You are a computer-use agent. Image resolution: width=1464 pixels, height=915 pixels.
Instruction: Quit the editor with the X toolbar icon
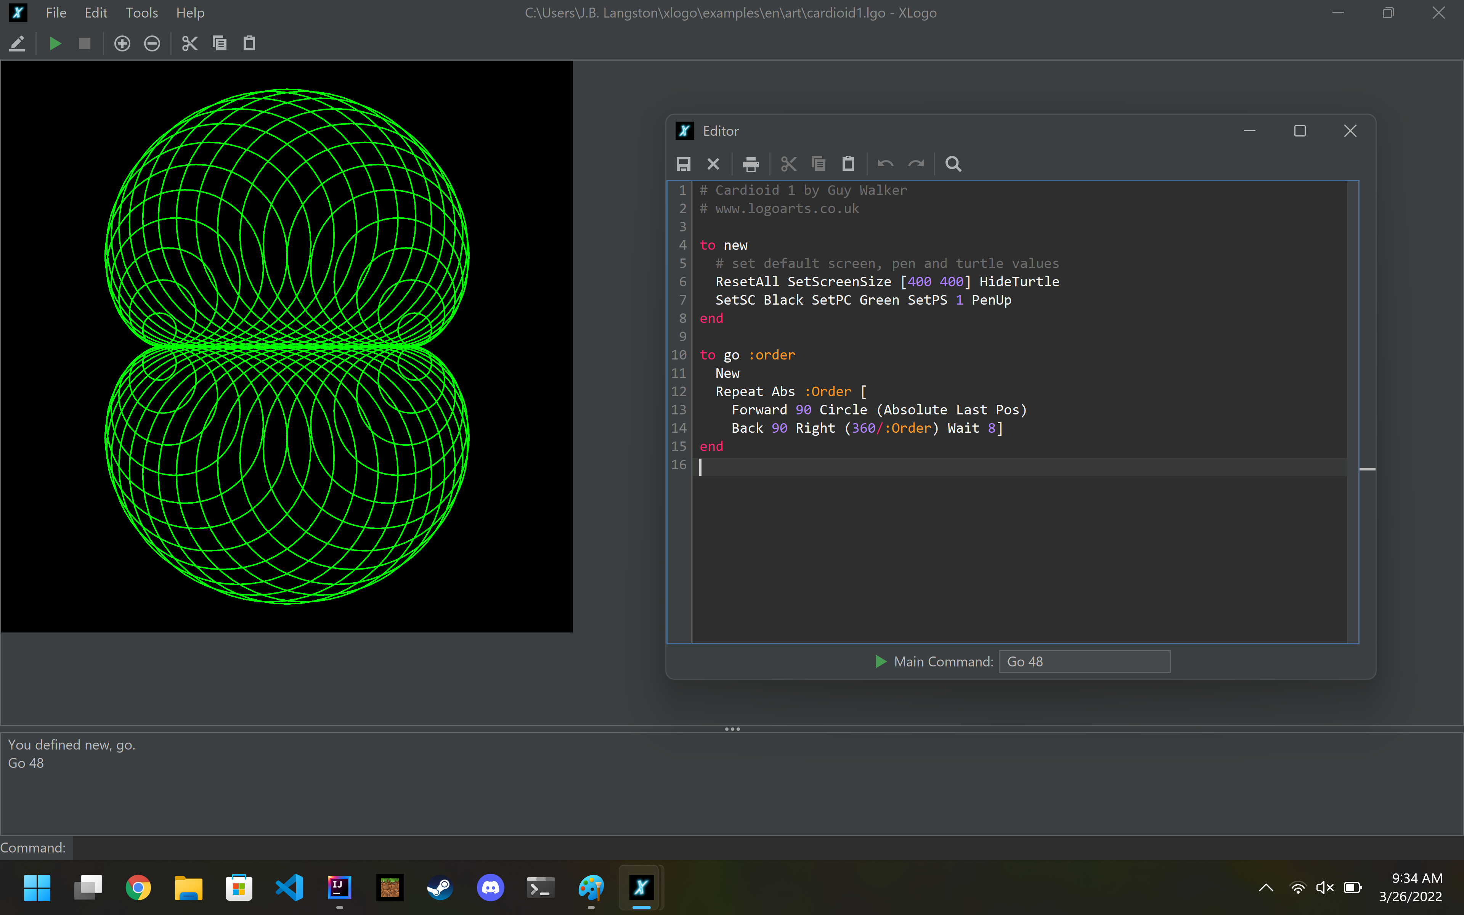[713, 164]
